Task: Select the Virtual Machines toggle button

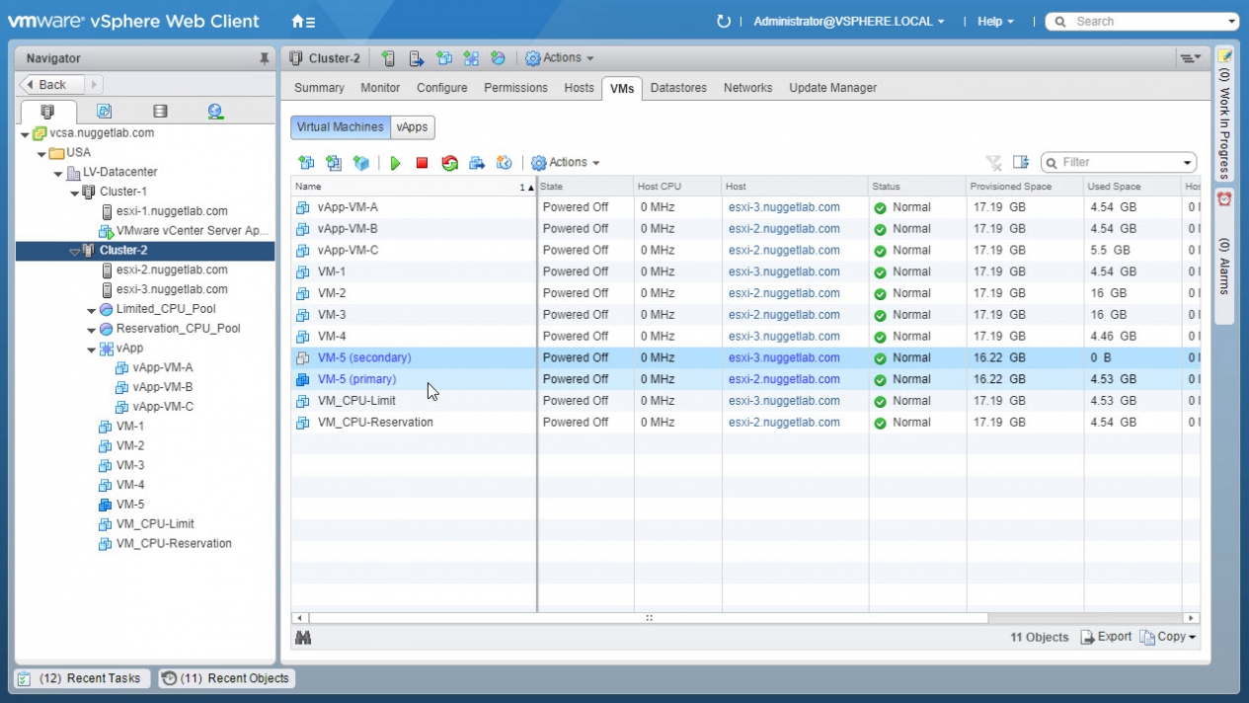Action: click(340, 127)
